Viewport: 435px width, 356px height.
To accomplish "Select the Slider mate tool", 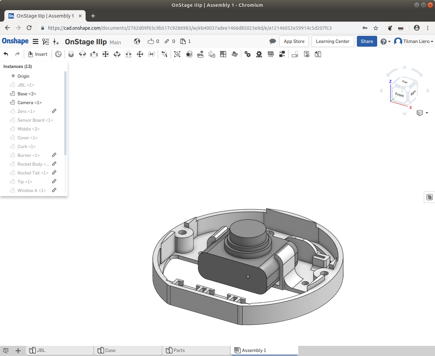I will coord(94,54).
